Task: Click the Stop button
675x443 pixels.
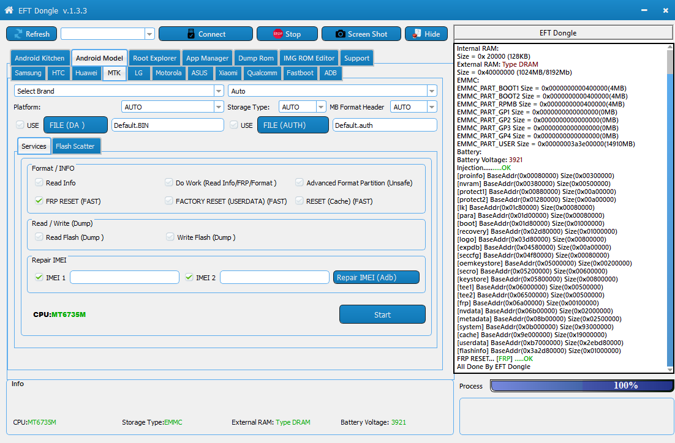Action: (x=287, y=34)
